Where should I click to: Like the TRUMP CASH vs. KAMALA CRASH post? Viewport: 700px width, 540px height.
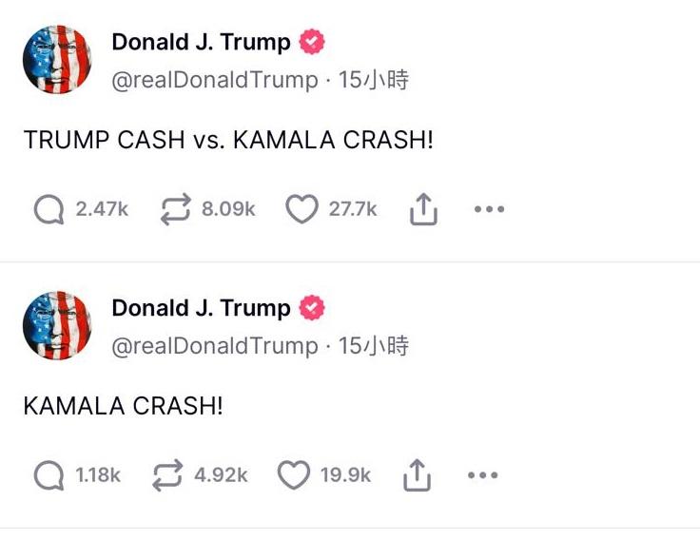point(301,209)
